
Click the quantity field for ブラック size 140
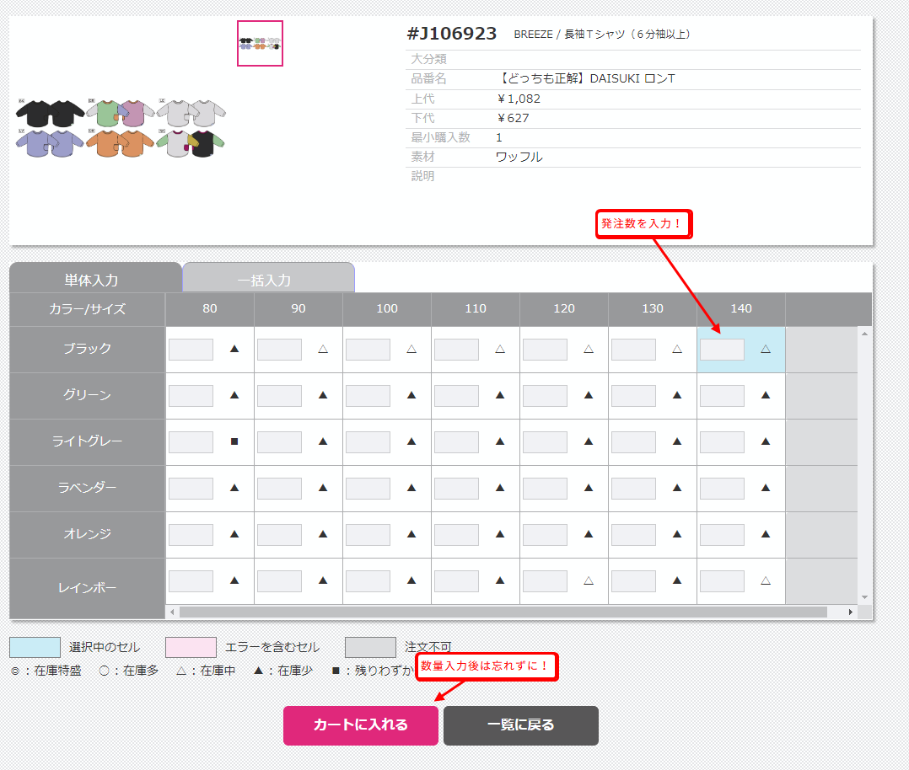coord(722,350)
